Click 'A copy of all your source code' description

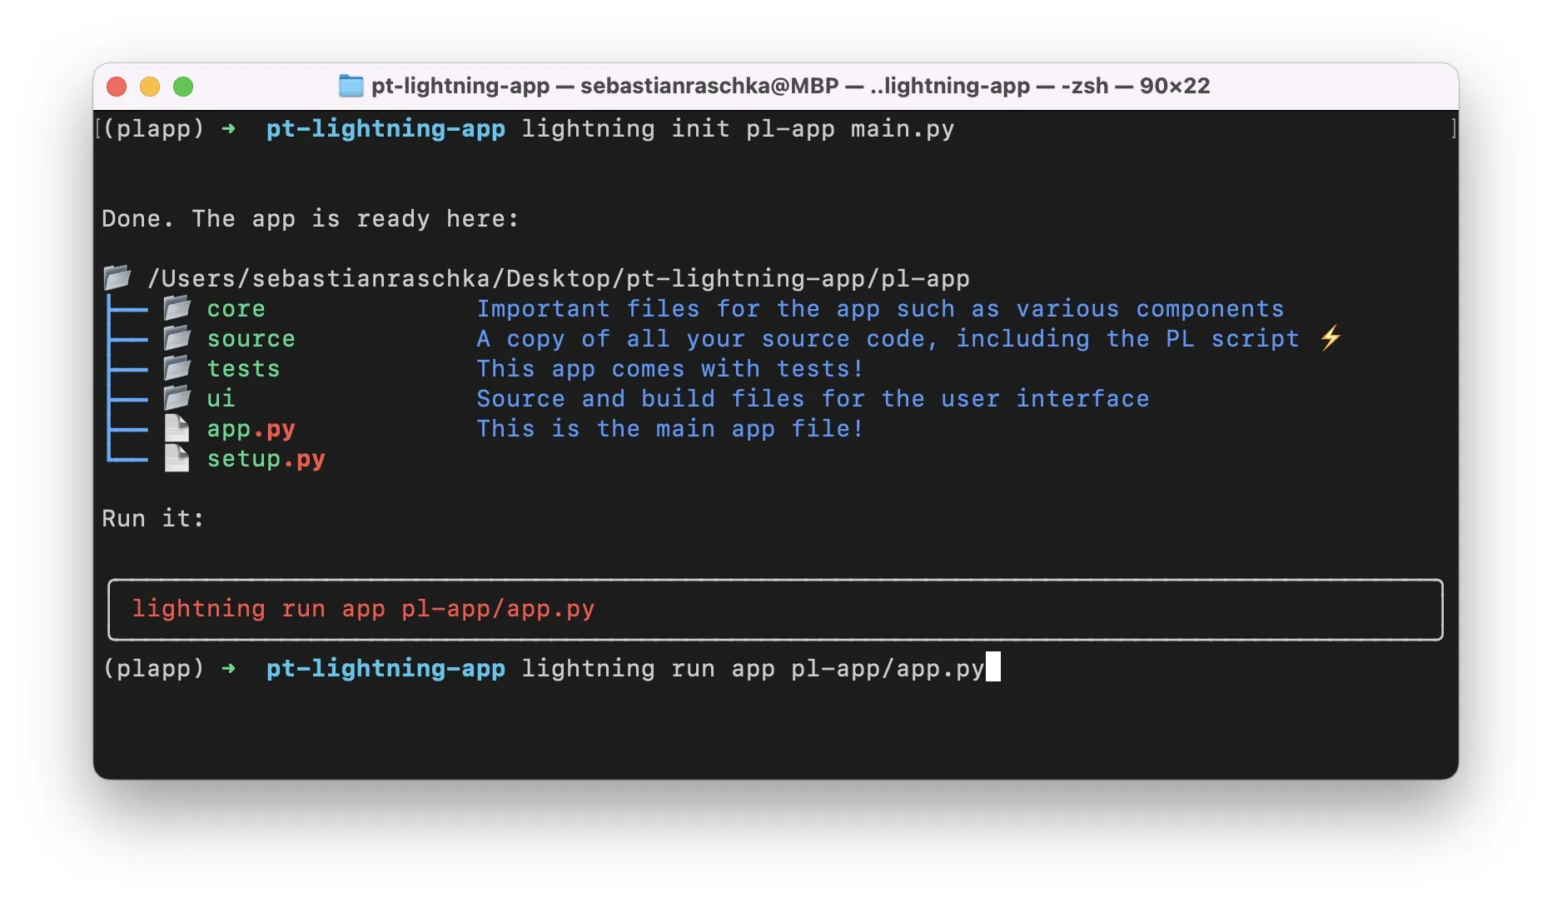888,339
